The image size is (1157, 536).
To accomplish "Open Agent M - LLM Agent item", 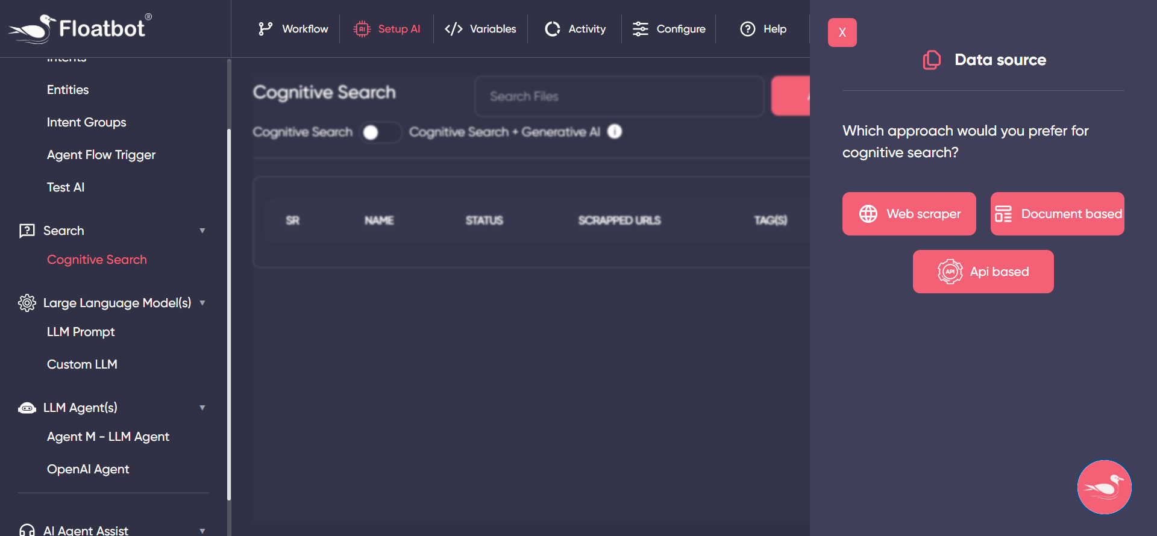I will tap(108, 437).
